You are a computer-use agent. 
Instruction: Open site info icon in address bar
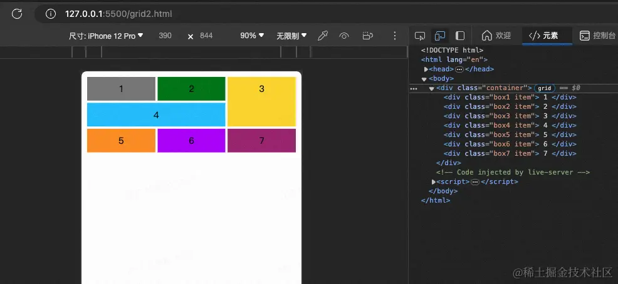(x=50, y=14)
